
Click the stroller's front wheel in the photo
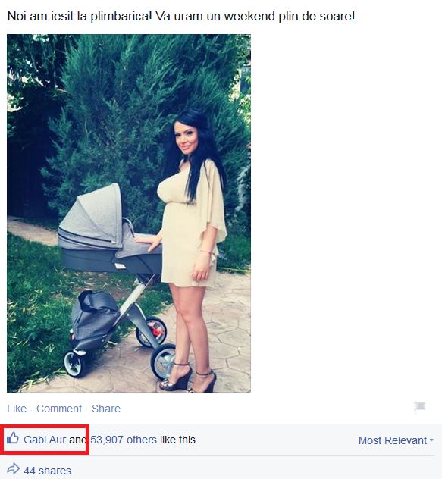point(73,364)
